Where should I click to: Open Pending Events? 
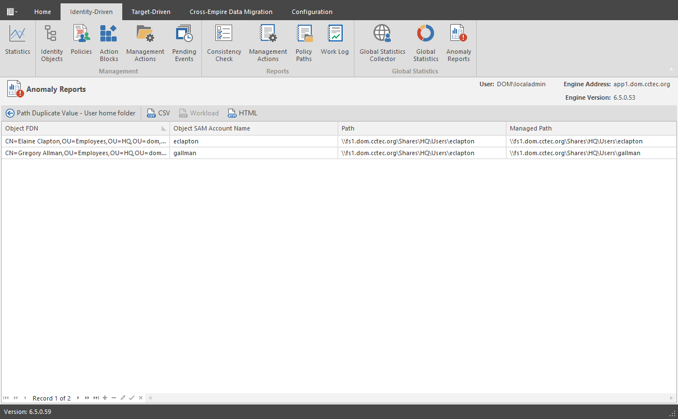point(184,43)
